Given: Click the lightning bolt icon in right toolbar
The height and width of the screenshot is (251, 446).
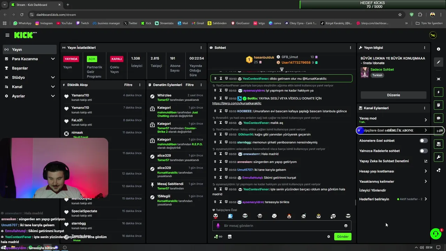Looking at the screenshot, I should tap(438, 92).
